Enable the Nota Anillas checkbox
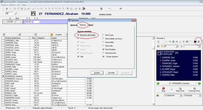This screenshot has width=203, height=110. tap(104, 42)
